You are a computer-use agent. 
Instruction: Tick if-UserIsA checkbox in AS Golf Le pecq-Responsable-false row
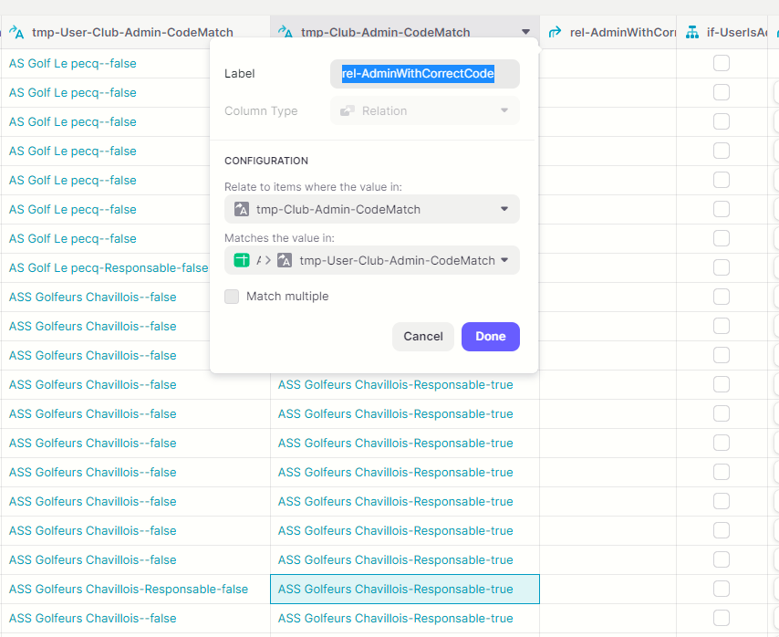pyautogui.click(x=722, y=267)
